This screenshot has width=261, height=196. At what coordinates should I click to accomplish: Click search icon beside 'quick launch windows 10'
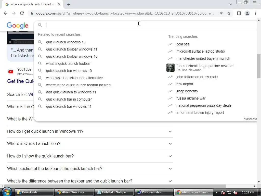40,42
